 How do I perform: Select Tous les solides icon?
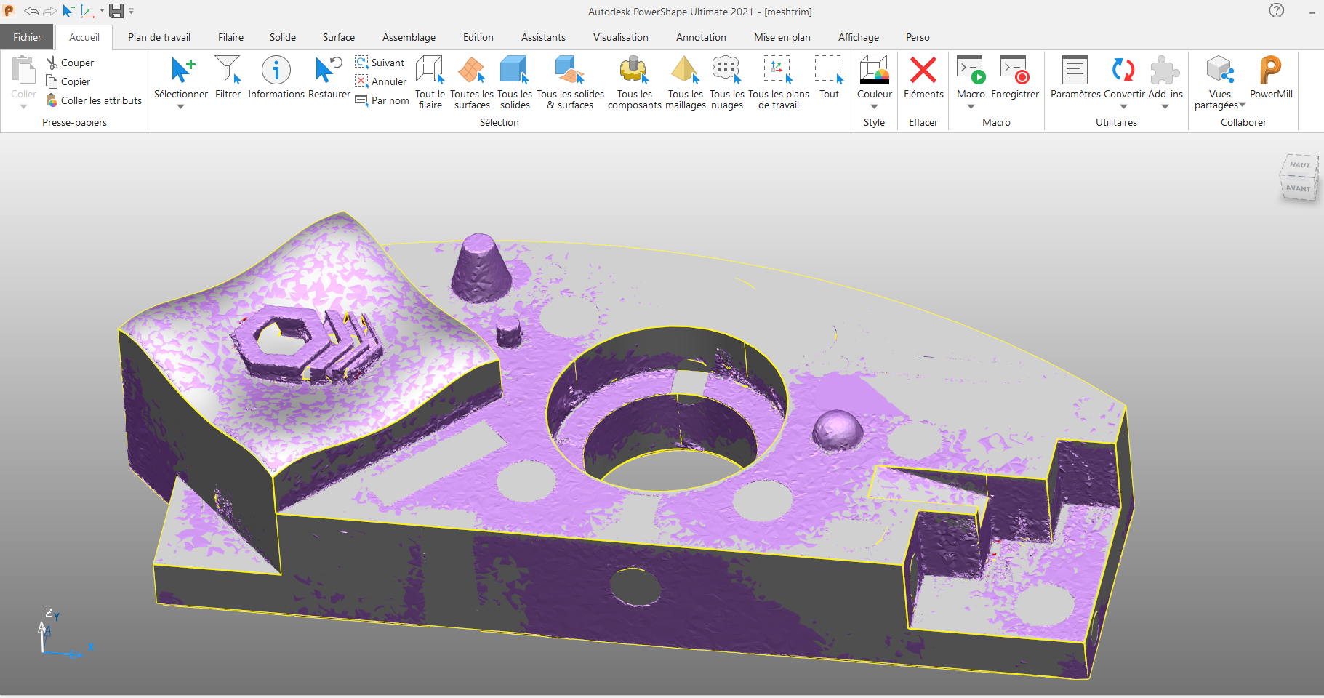pos(514,71)
